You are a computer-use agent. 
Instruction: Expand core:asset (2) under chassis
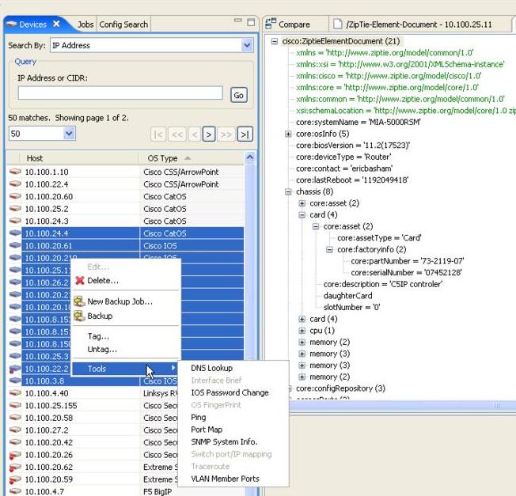tap(302, 203)
